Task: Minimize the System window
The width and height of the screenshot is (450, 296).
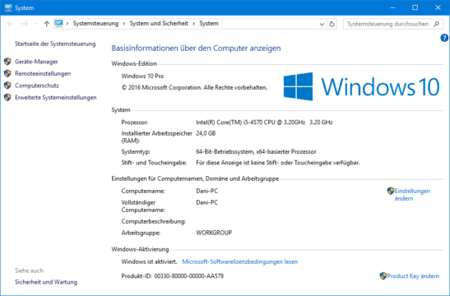Action: pos(392,7)
